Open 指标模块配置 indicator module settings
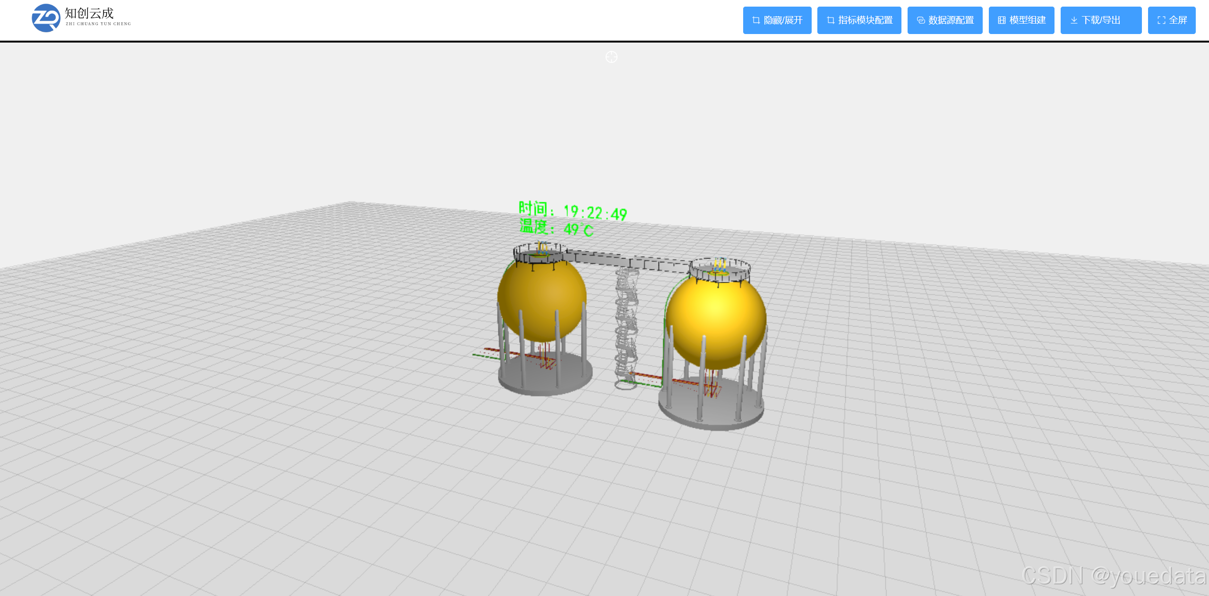Image resolution: width=1209 pixels, height=596 pixels. (866, 20)
